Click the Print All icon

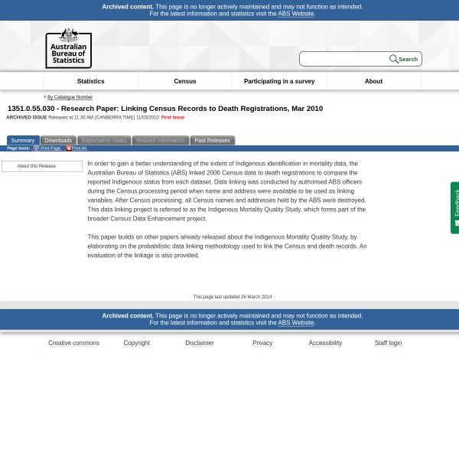[68, 148]
